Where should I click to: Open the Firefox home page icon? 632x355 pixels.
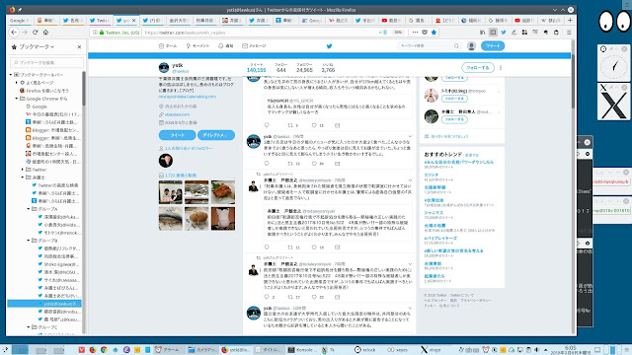tap(46, 33)
